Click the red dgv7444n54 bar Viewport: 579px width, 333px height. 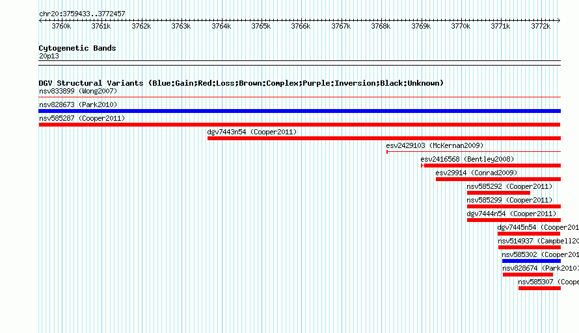514,220
